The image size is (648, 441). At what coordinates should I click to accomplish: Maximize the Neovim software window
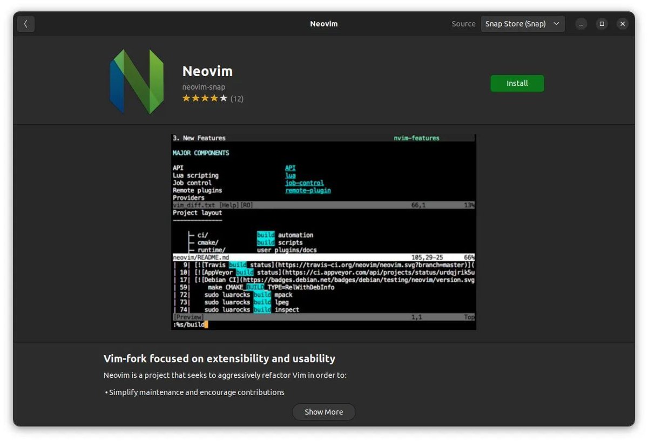(602, 24)
